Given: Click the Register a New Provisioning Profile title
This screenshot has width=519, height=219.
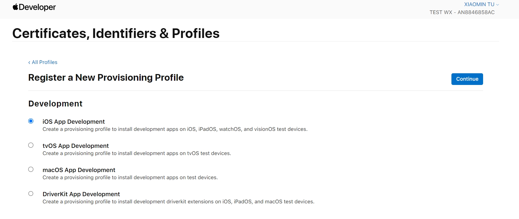Looking at the screenshot, I should coord(106,78).
